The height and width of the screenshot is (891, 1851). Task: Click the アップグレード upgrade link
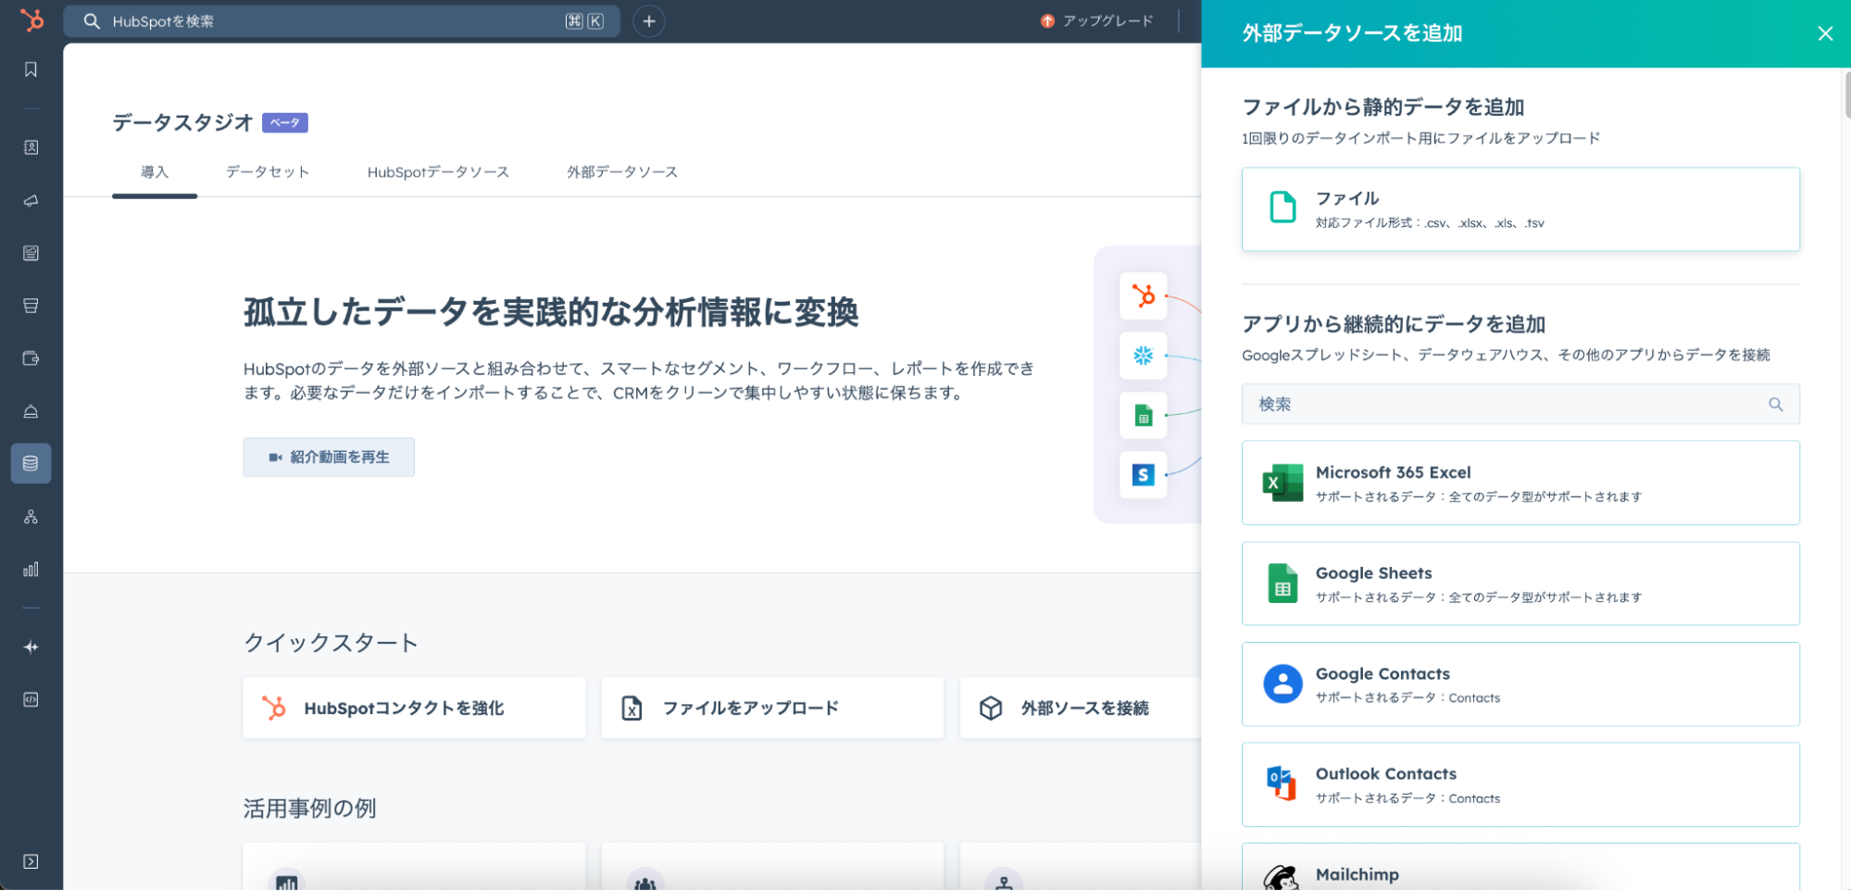click(1097, 21)
